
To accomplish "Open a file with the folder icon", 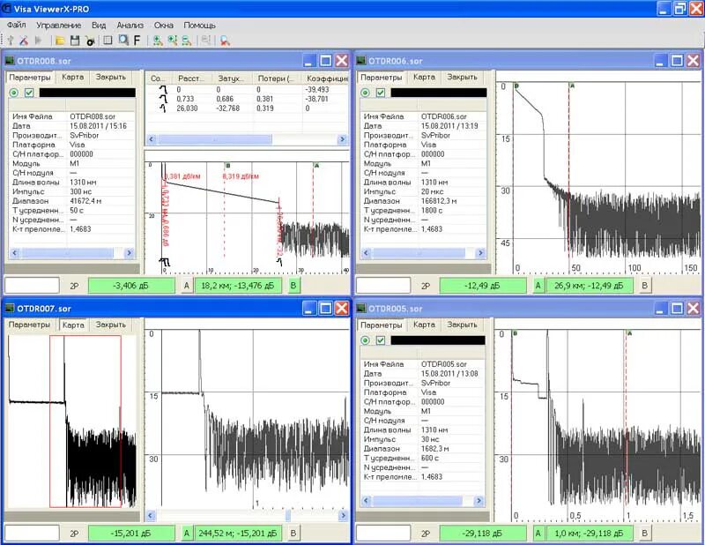I will (x=60, y=41).
